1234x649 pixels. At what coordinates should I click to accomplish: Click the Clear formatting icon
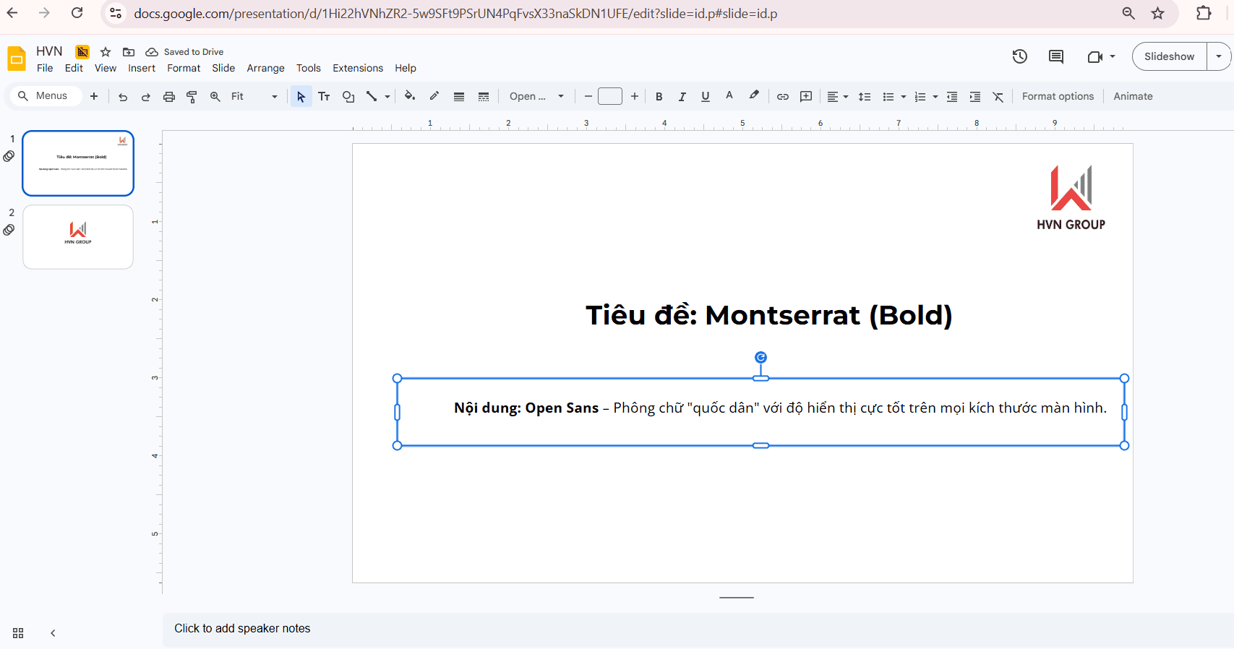(x=998, y=96)
